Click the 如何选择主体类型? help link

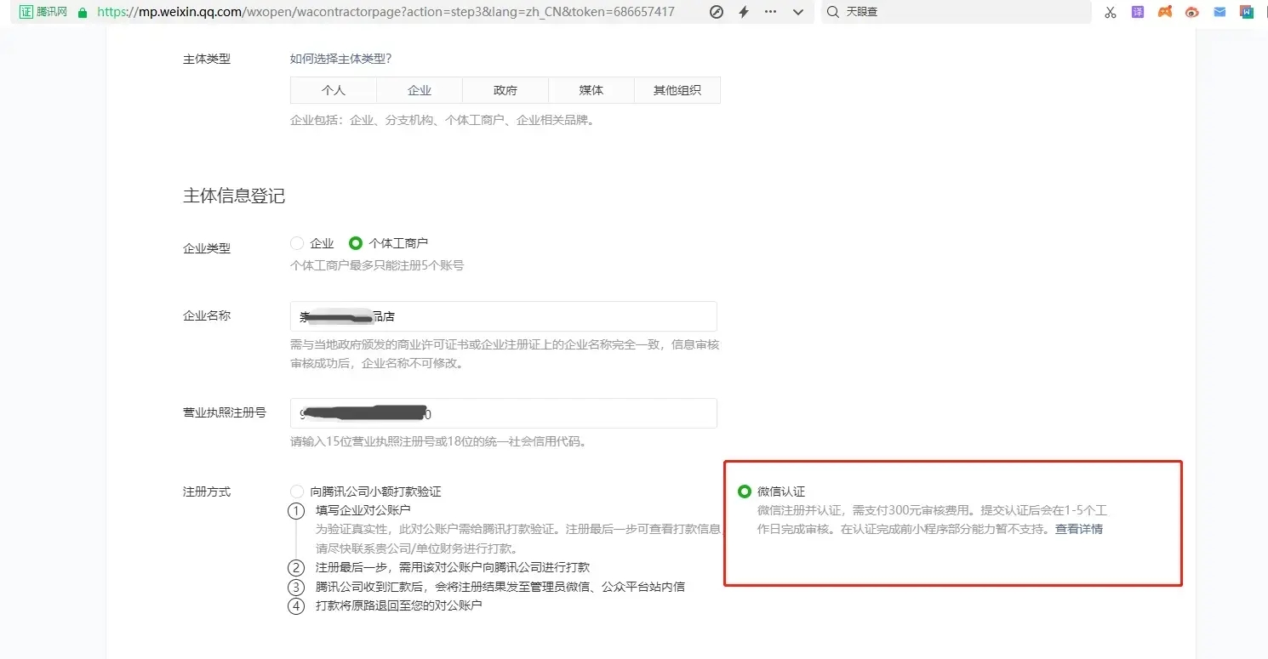point(340,59)
